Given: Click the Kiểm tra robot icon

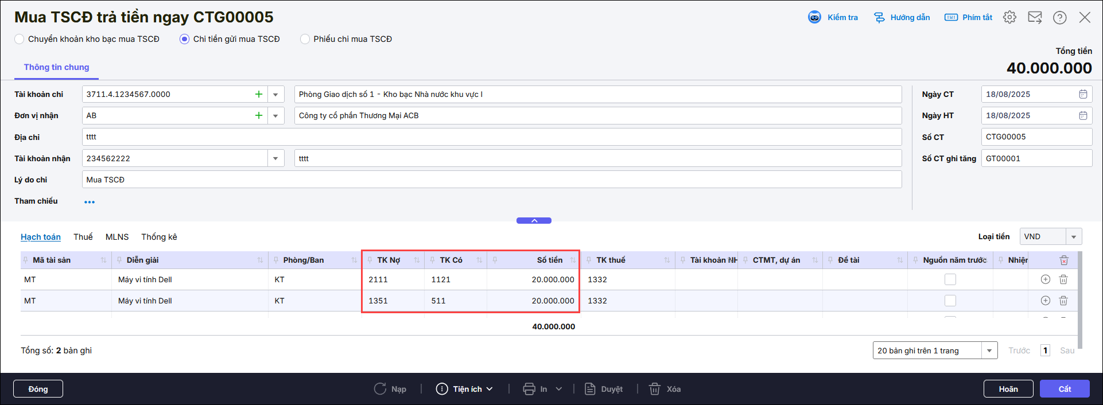Looking at the screenshot, I should (814, 17).
